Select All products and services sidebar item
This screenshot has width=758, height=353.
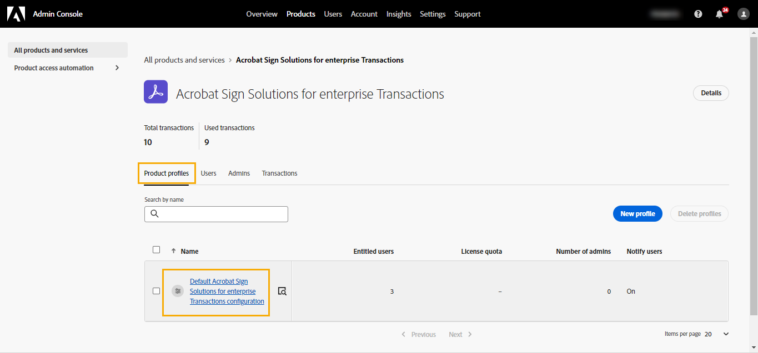[x=68, y=50]
